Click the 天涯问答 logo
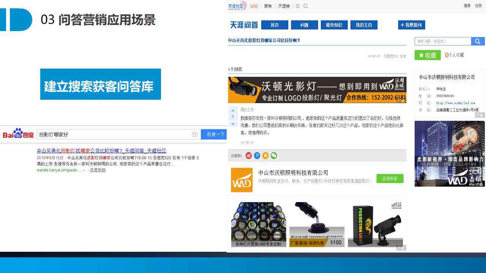The height and width of the screenshot is (273, 486). 244,25
